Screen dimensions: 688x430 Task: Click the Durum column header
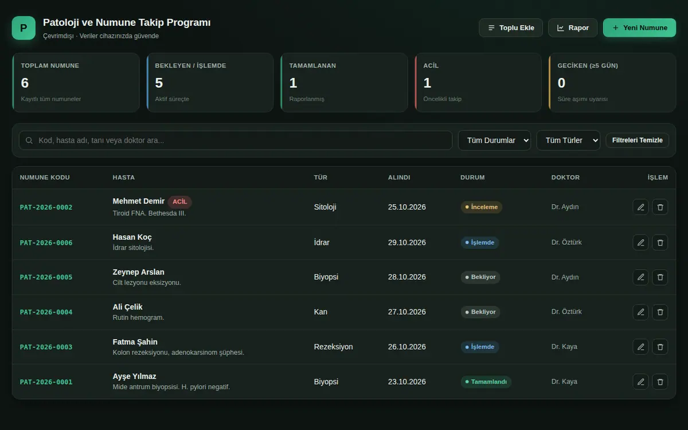472,178
